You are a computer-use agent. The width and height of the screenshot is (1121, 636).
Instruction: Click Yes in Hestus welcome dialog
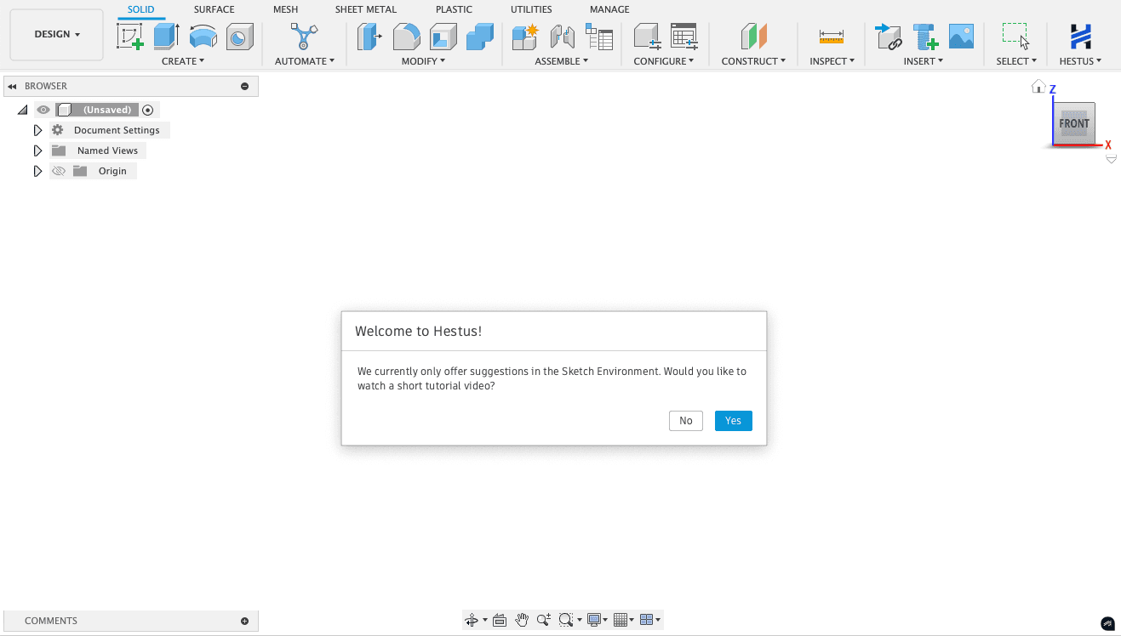[x=734, y=421]
